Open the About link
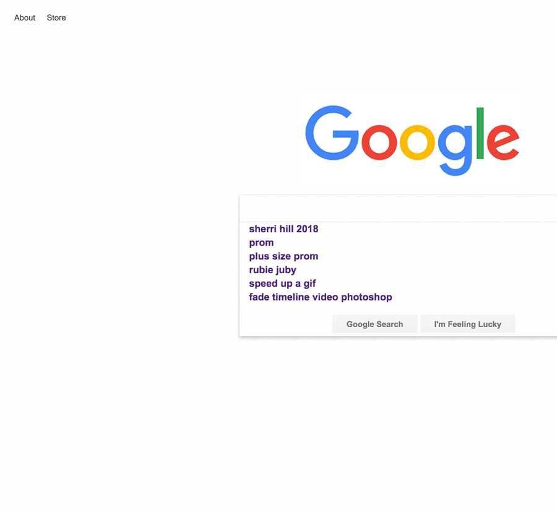The height and width of the screenshot is (511, 557). pos(25,18)
